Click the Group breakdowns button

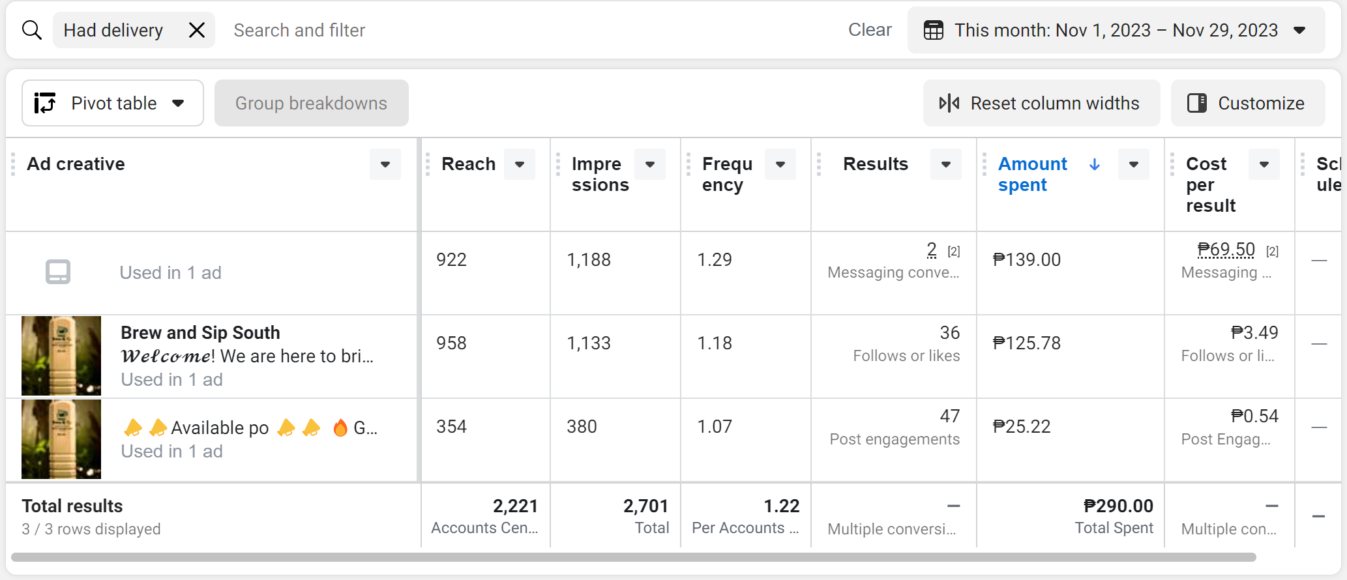pyautogui.click(x=311, y=103)
